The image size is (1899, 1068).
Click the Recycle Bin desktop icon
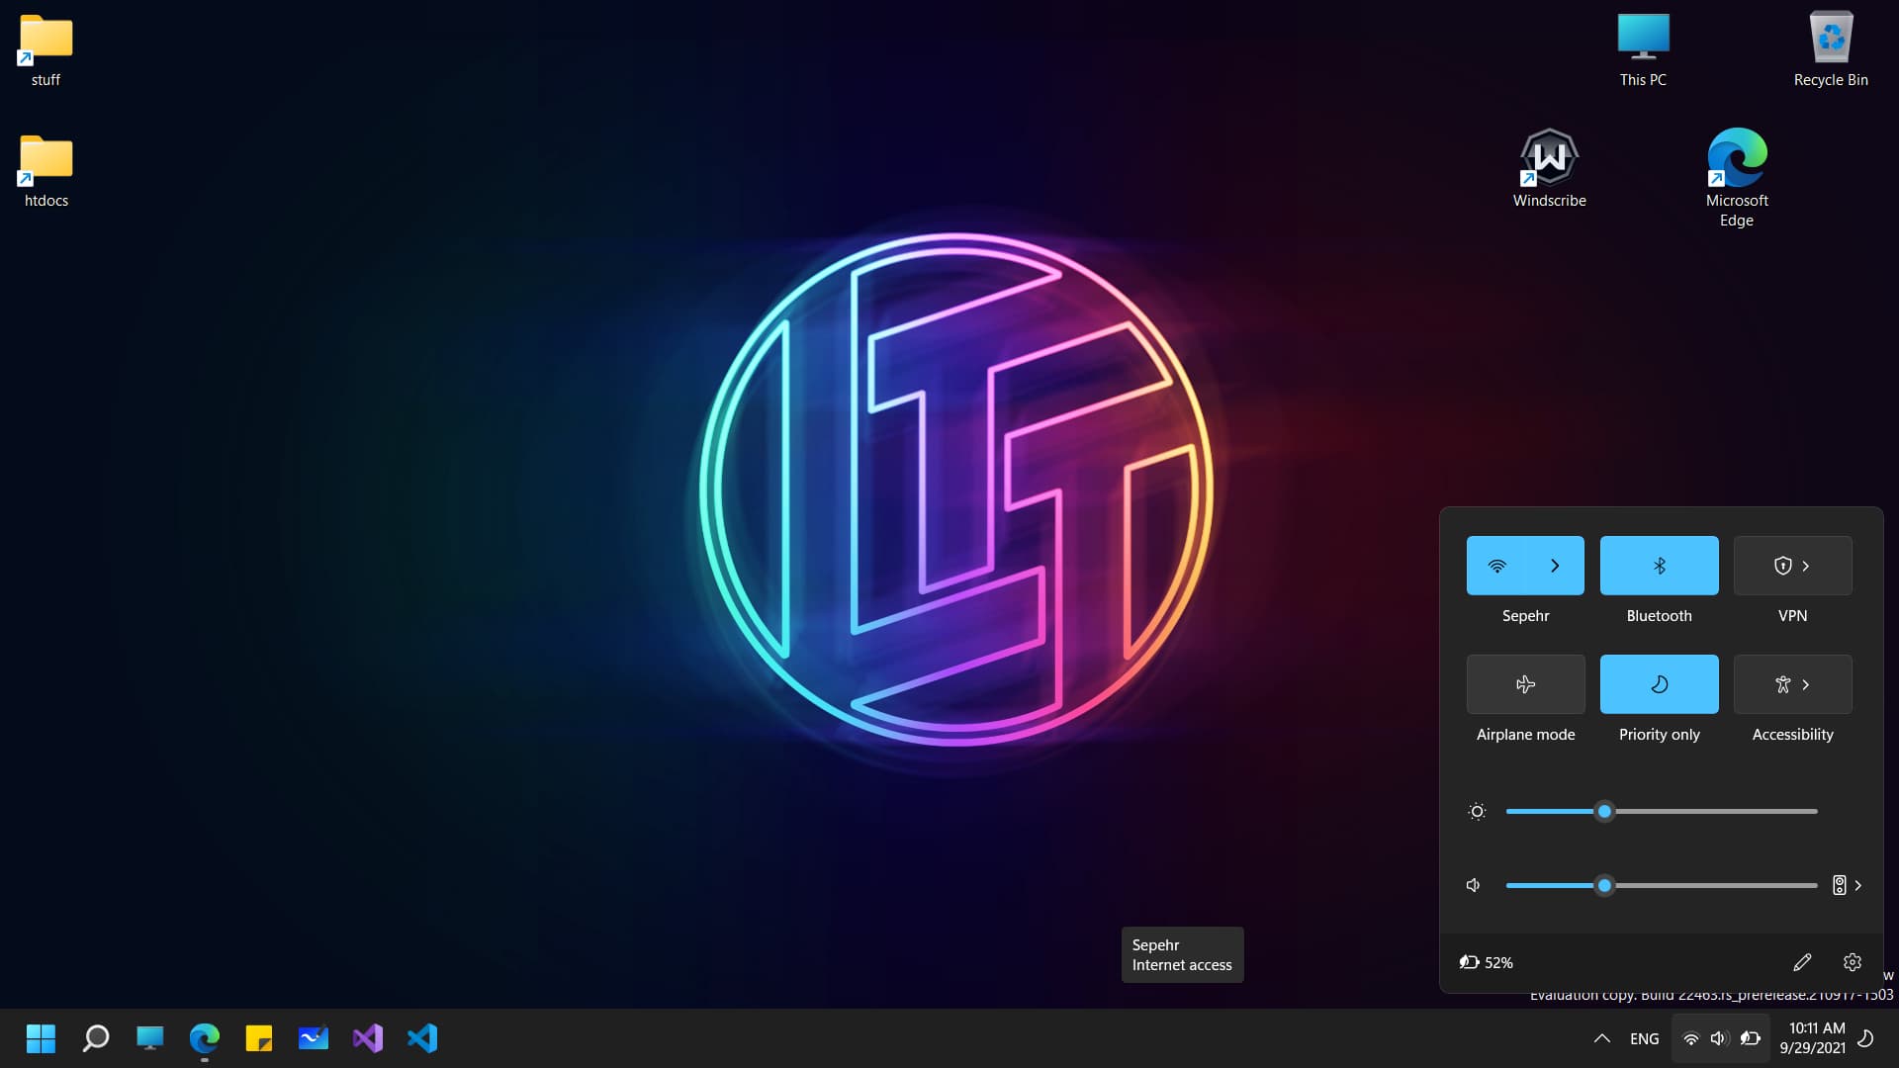[1831, 40]
